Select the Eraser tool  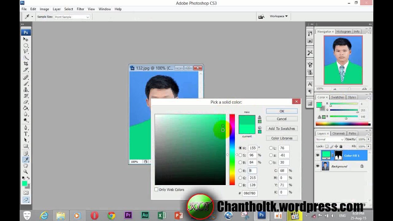click(x=26, y=102)
